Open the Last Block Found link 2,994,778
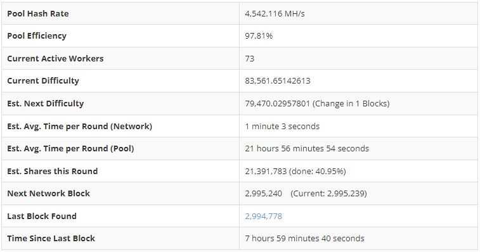This screenshot has width=480, height=252. (x=263, y=216)
